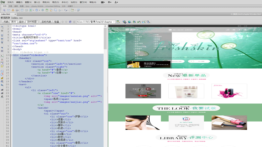The image size is (262, 147).
Task: Click the Images insert icon
Action: coord(31,10)
